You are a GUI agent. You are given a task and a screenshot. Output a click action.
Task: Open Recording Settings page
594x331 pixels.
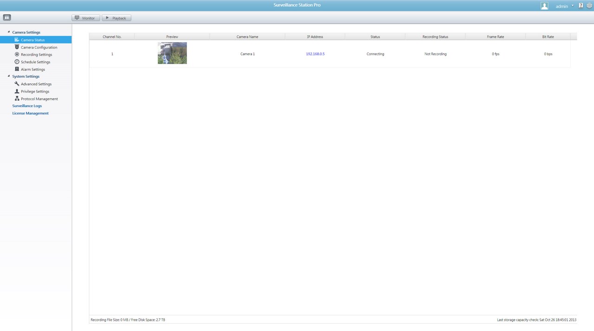coord(36,55)
